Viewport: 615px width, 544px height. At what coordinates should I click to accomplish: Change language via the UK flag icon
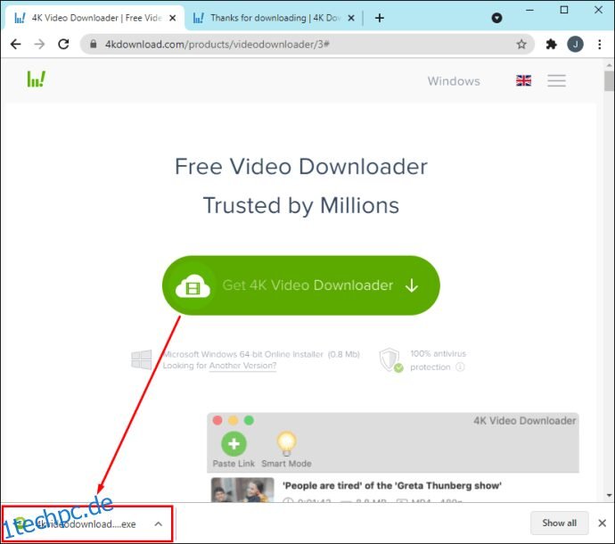523,81
